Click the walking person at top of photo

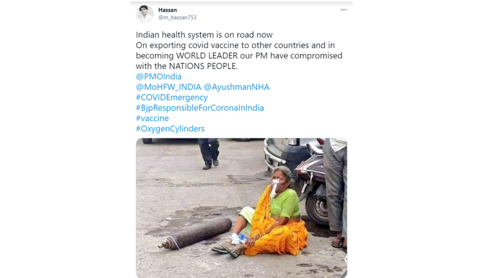tap(209, 154)
